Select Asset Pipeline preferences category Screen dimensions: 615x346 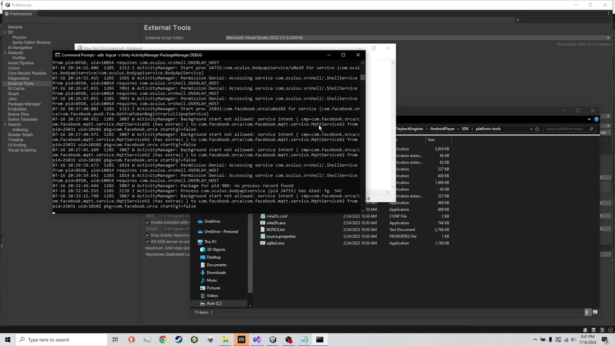click(21, 63)
